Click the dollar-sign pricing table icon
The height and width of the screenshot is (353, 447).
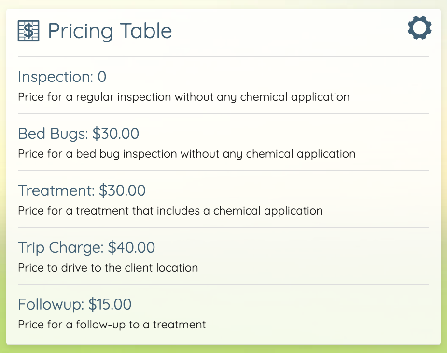click(28, 31)
